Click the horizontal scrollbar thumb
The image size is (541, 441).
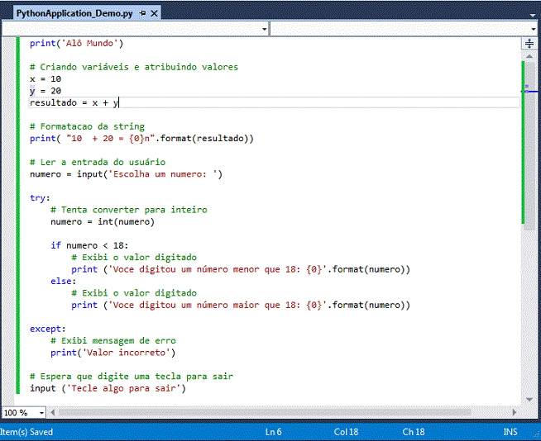click(x=264, y=412)
